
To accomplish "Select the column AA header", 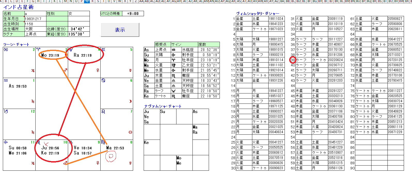I will [141, 1].
